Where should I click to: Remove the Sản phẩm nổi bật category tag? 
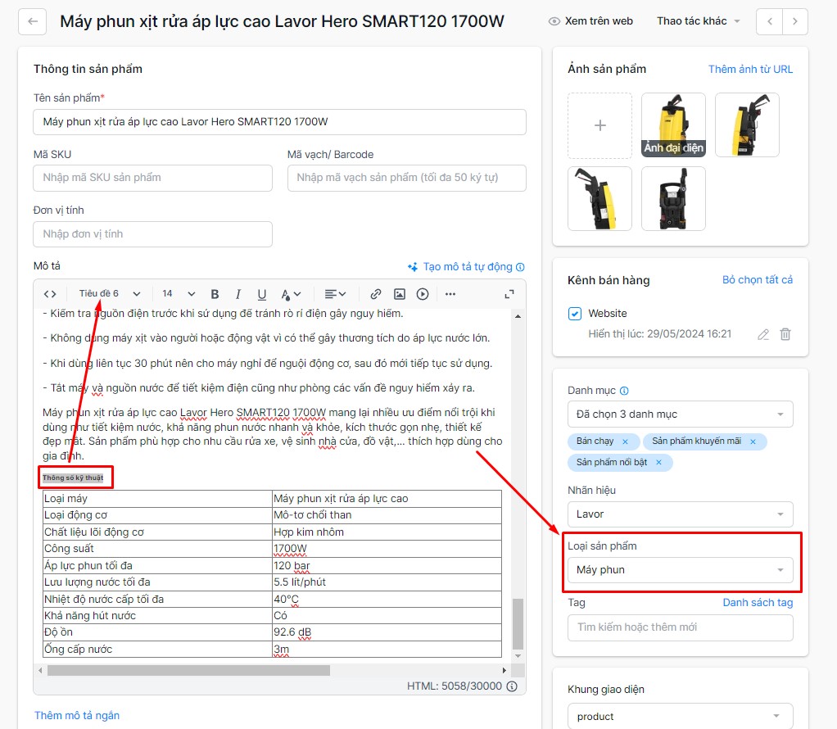[x=658, y=463]
